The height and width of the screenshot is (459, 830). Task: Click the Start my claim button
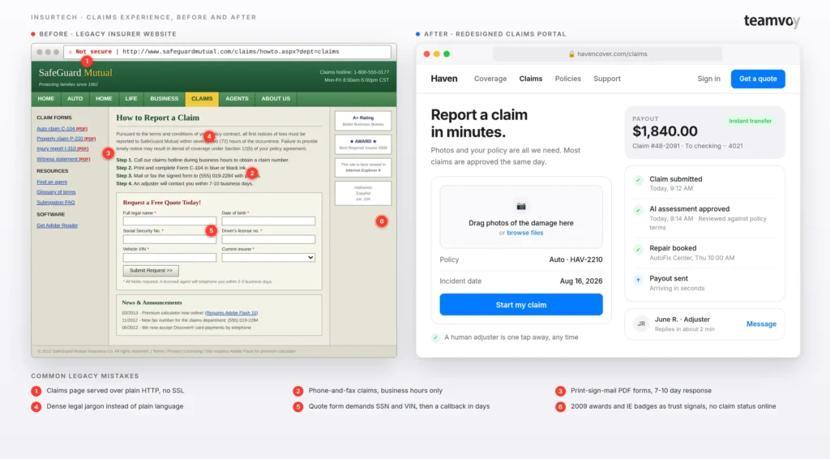coord(521,304)
